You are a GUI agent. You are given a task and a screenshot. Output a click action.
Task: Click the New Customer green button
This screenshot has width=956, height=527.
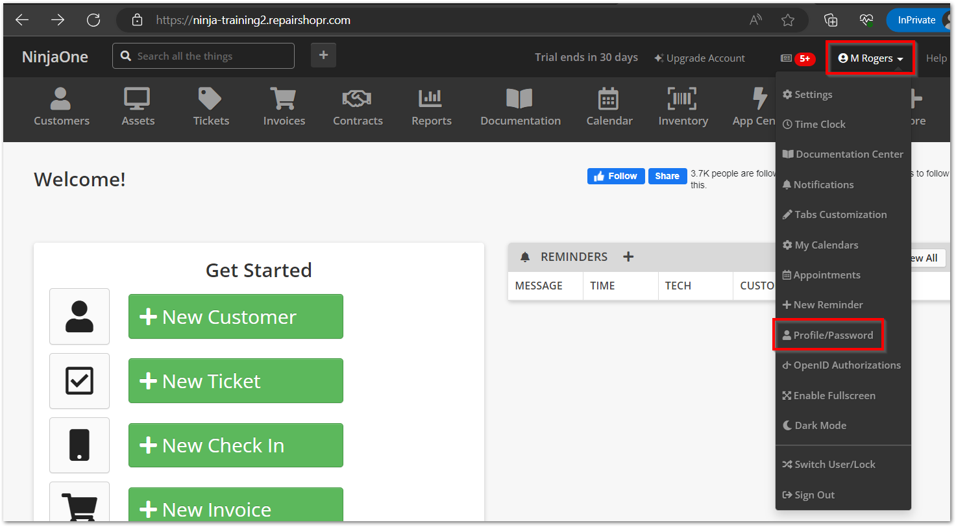[x=236, y=317]
